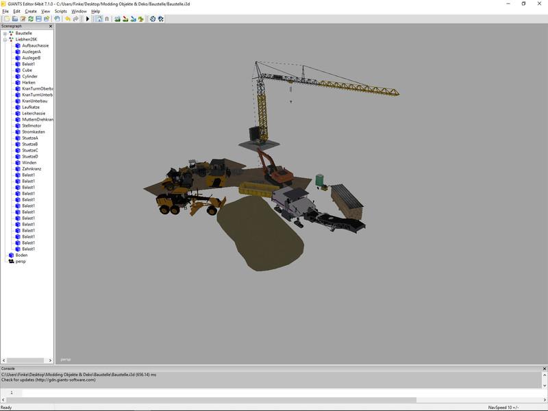
Task: Select the Zahnkranz object in the tree
Action: 32,169
